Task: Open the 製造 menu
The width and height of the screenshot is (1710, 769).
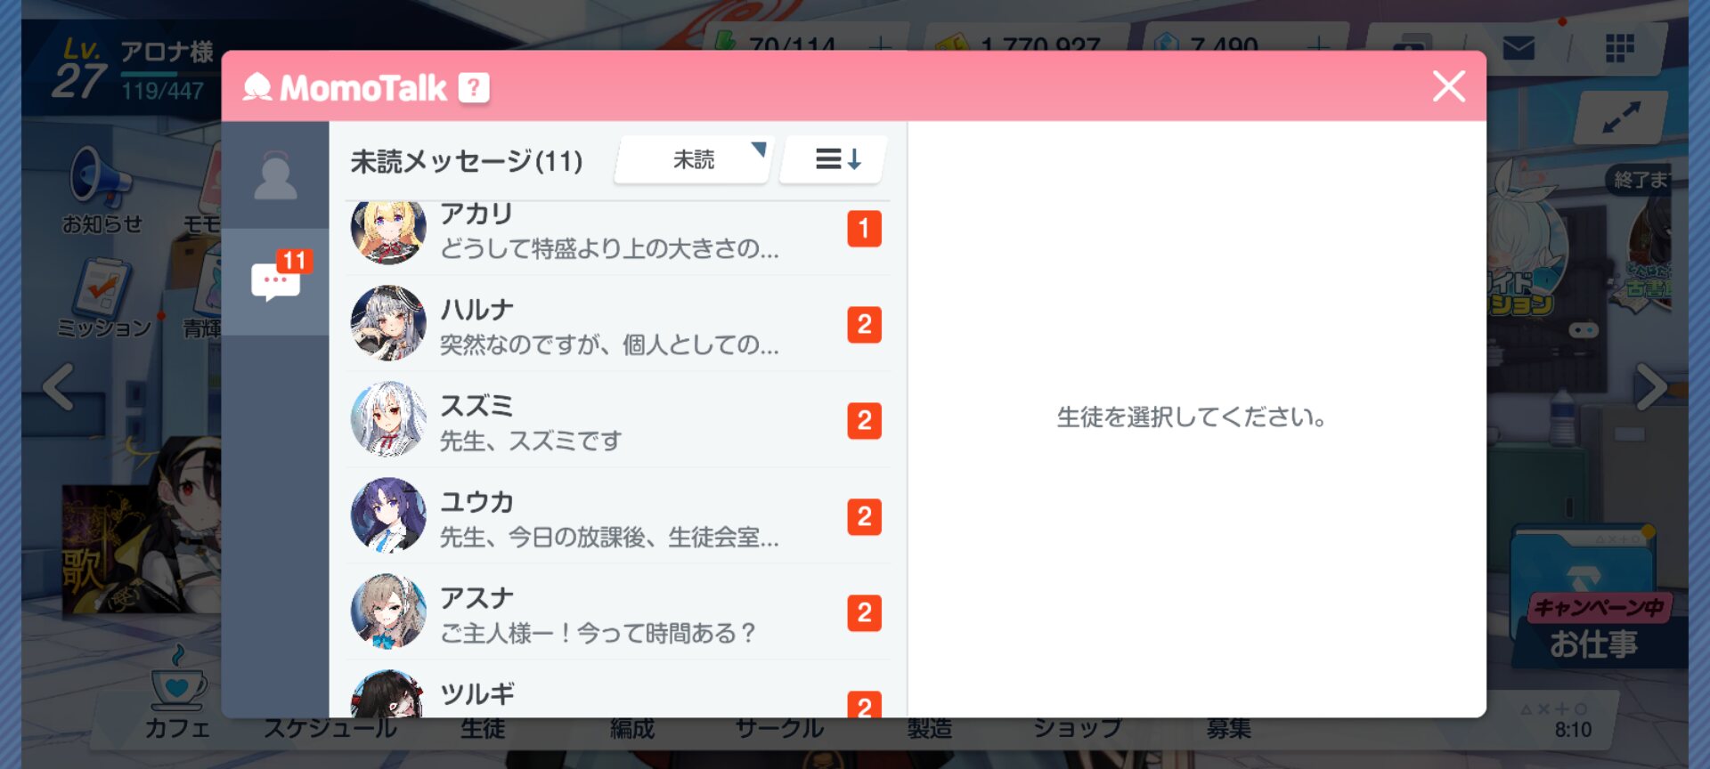Action: (930, 729)
